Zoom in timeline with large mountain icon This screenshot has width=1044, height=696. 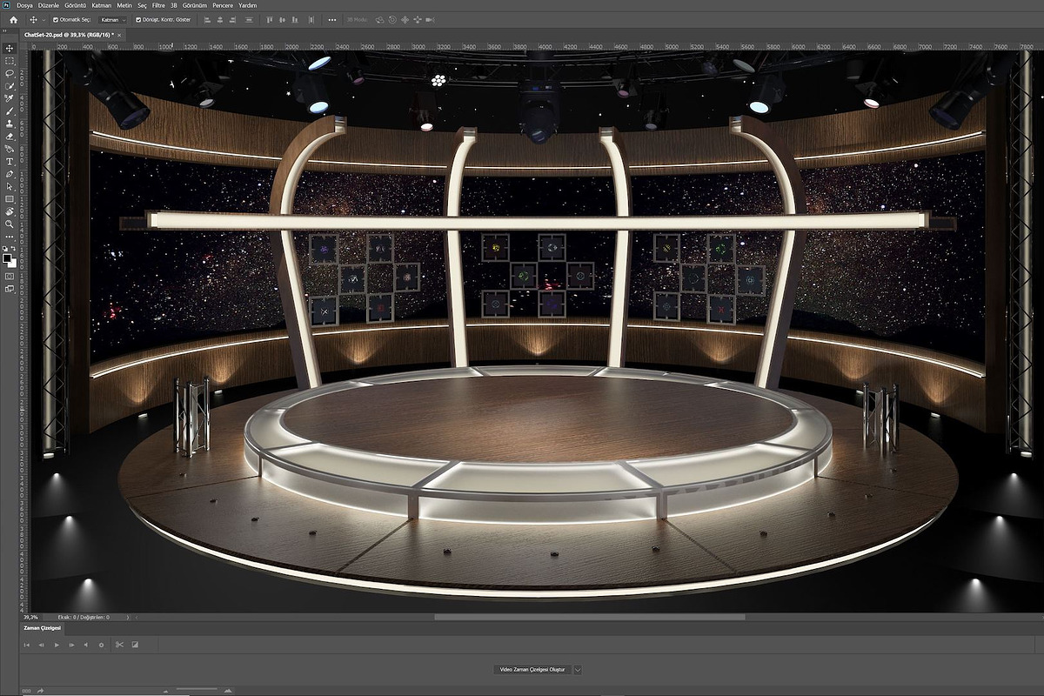point(228,691)
